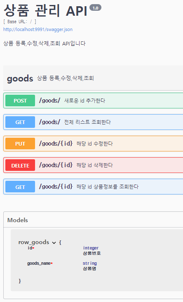
Task: Click the GET badge for 상품정보 조회
Action: click(20, 187)
